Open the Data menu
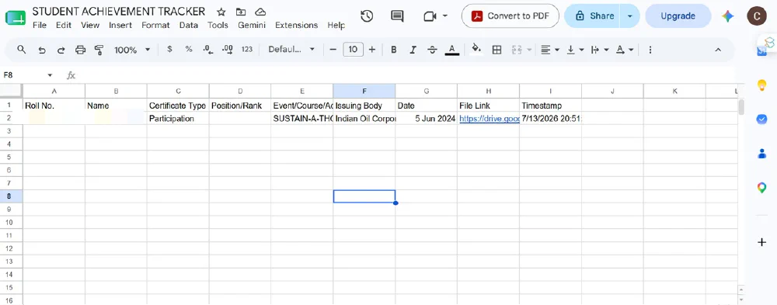 (x=189, y=25)
